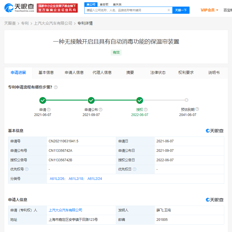Click the 有效 status badge
The image size is (232, 232).
pyautogui.click(x=116, y=52)
